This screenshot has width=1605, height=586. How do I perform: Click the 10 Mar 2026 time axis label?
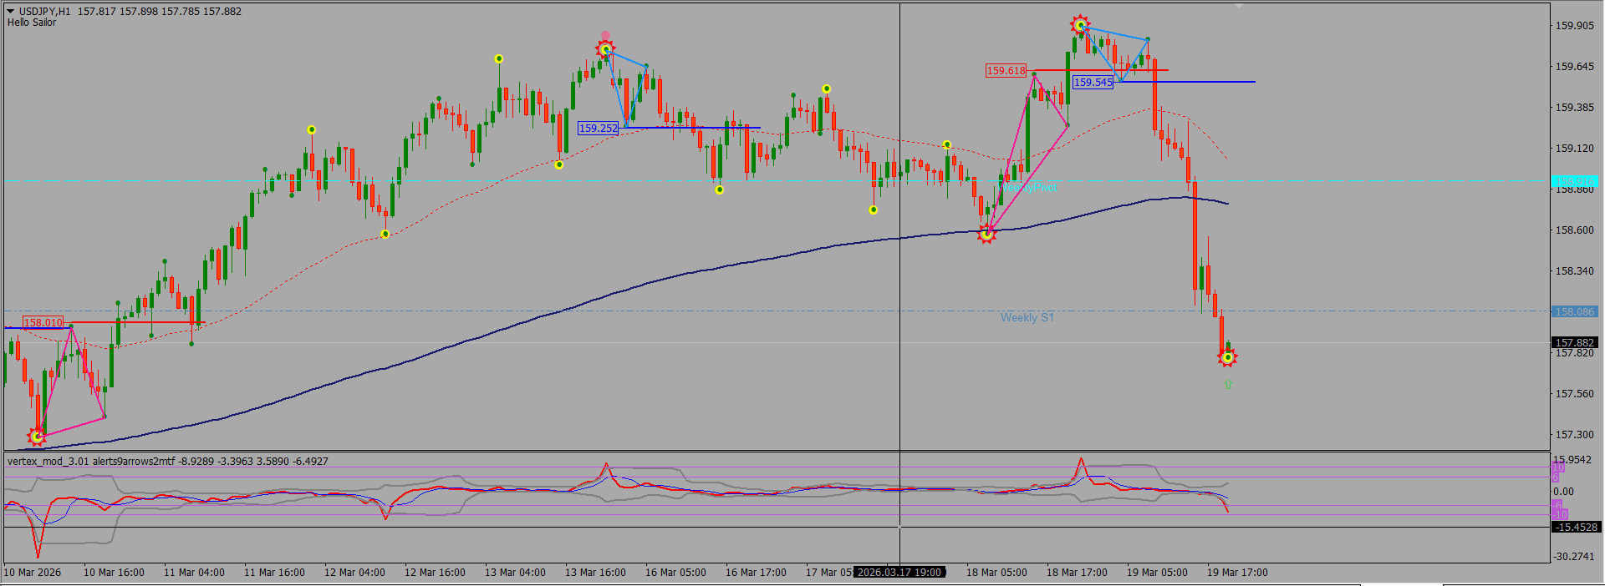(33, 572)
